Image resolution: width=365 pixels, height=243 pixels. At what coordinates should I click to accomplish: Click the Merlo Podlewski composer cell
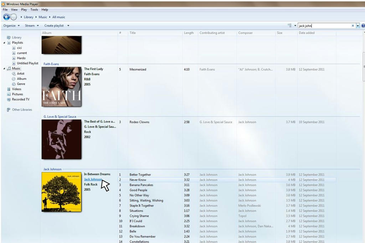click(x=249, y=206)
